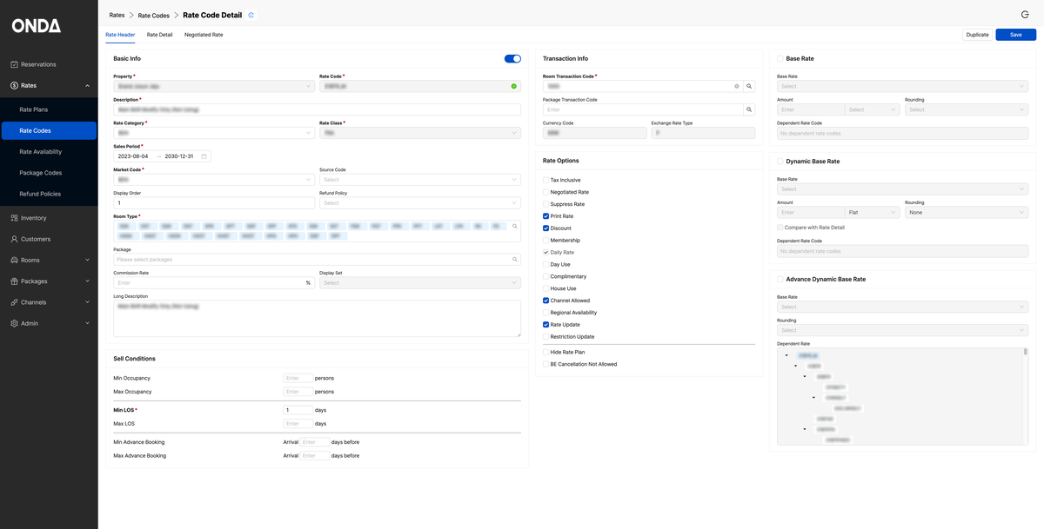
Task: Open the Source Code dropdown
Action: (x=420, y=180)
